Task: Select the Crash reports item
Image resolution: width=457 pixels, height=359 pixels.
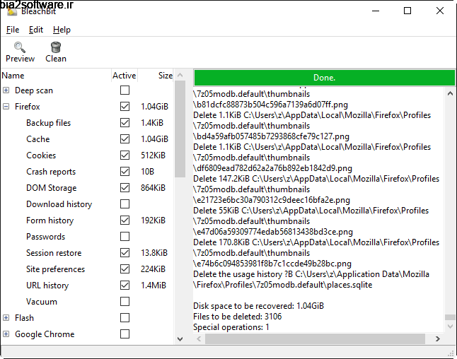Action: tap(51, 172)
